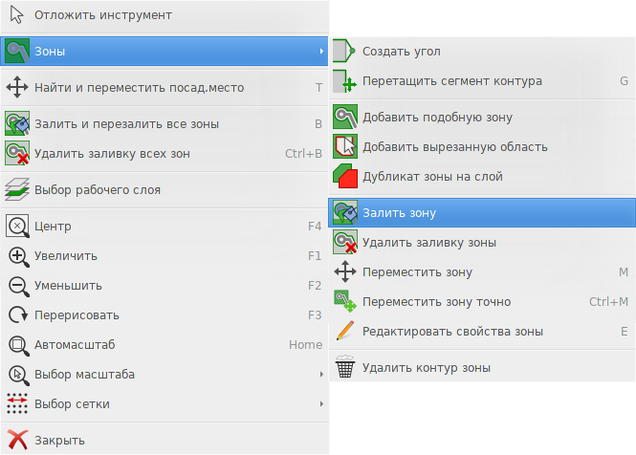Choose Переместить зону entry

coord(482,271)
